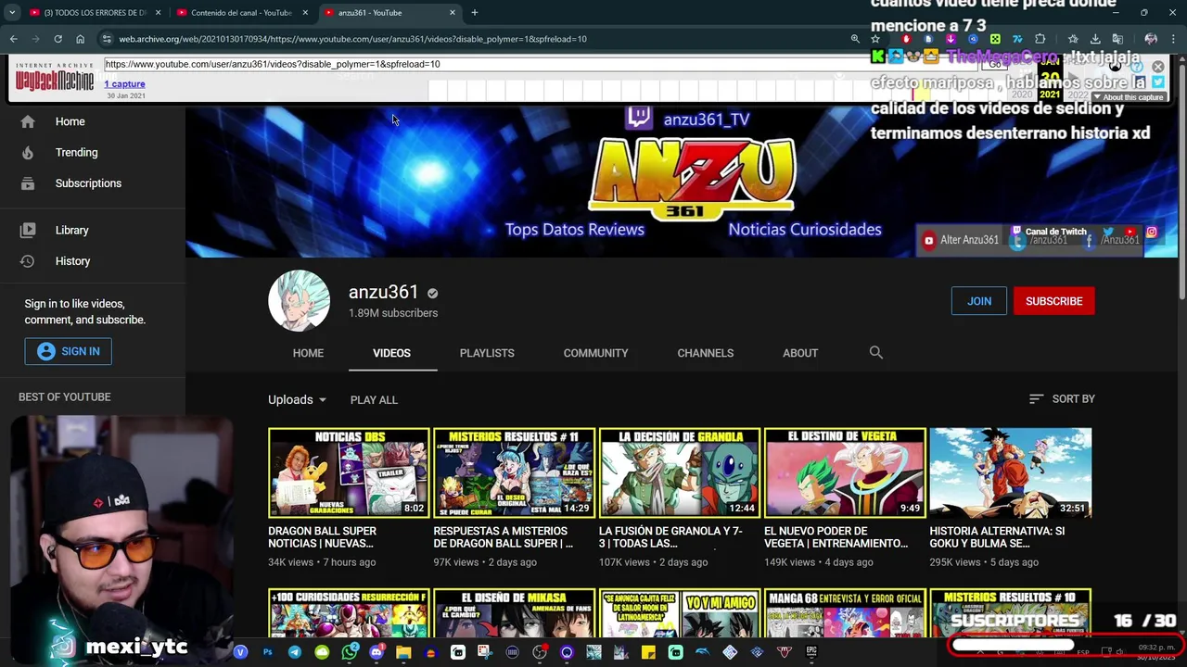
Task: Open Epic Games launcher from taskbar
Action: (811, 652)
